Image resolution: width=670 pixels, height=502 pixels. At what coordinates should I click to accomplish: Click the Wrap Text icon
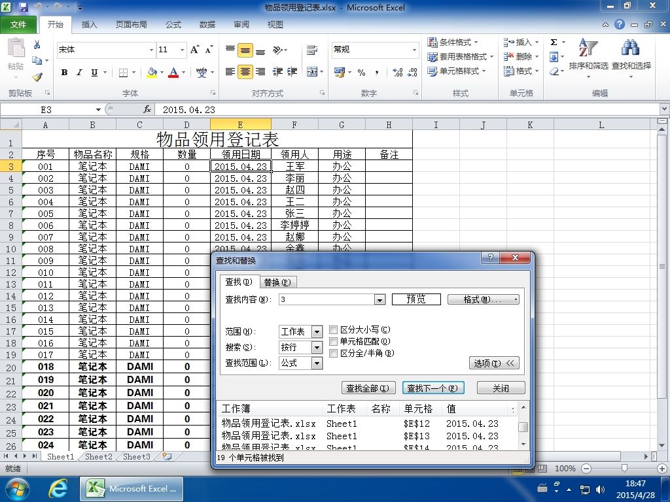312,50
